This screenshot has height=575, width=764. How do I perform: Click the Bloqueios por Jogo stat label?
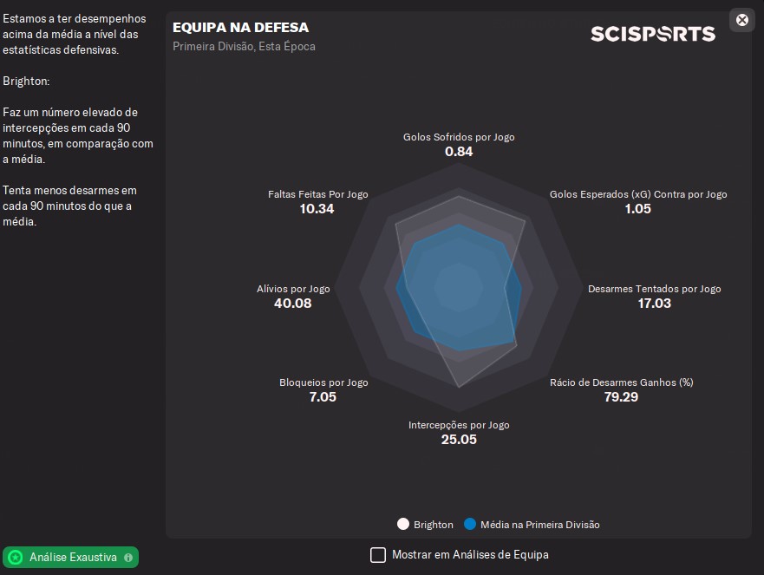pos(323,382)
